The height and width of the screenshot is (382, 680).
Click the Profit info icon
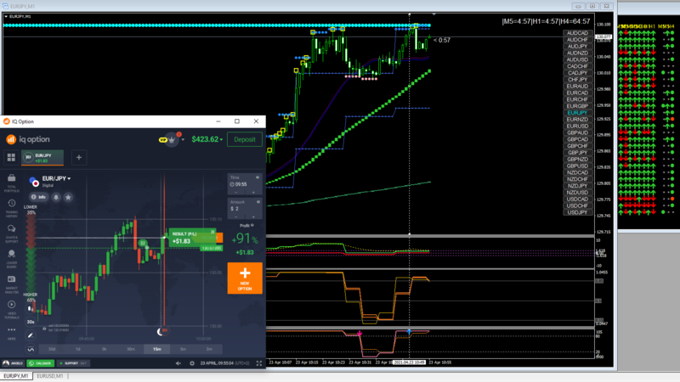252,225
